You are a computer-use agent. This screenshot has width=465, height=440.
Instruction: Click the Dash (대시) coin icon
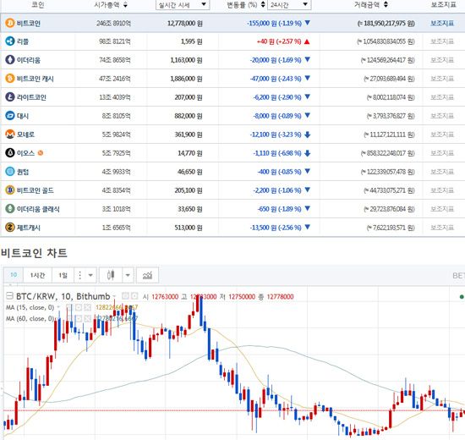point(10,115)
